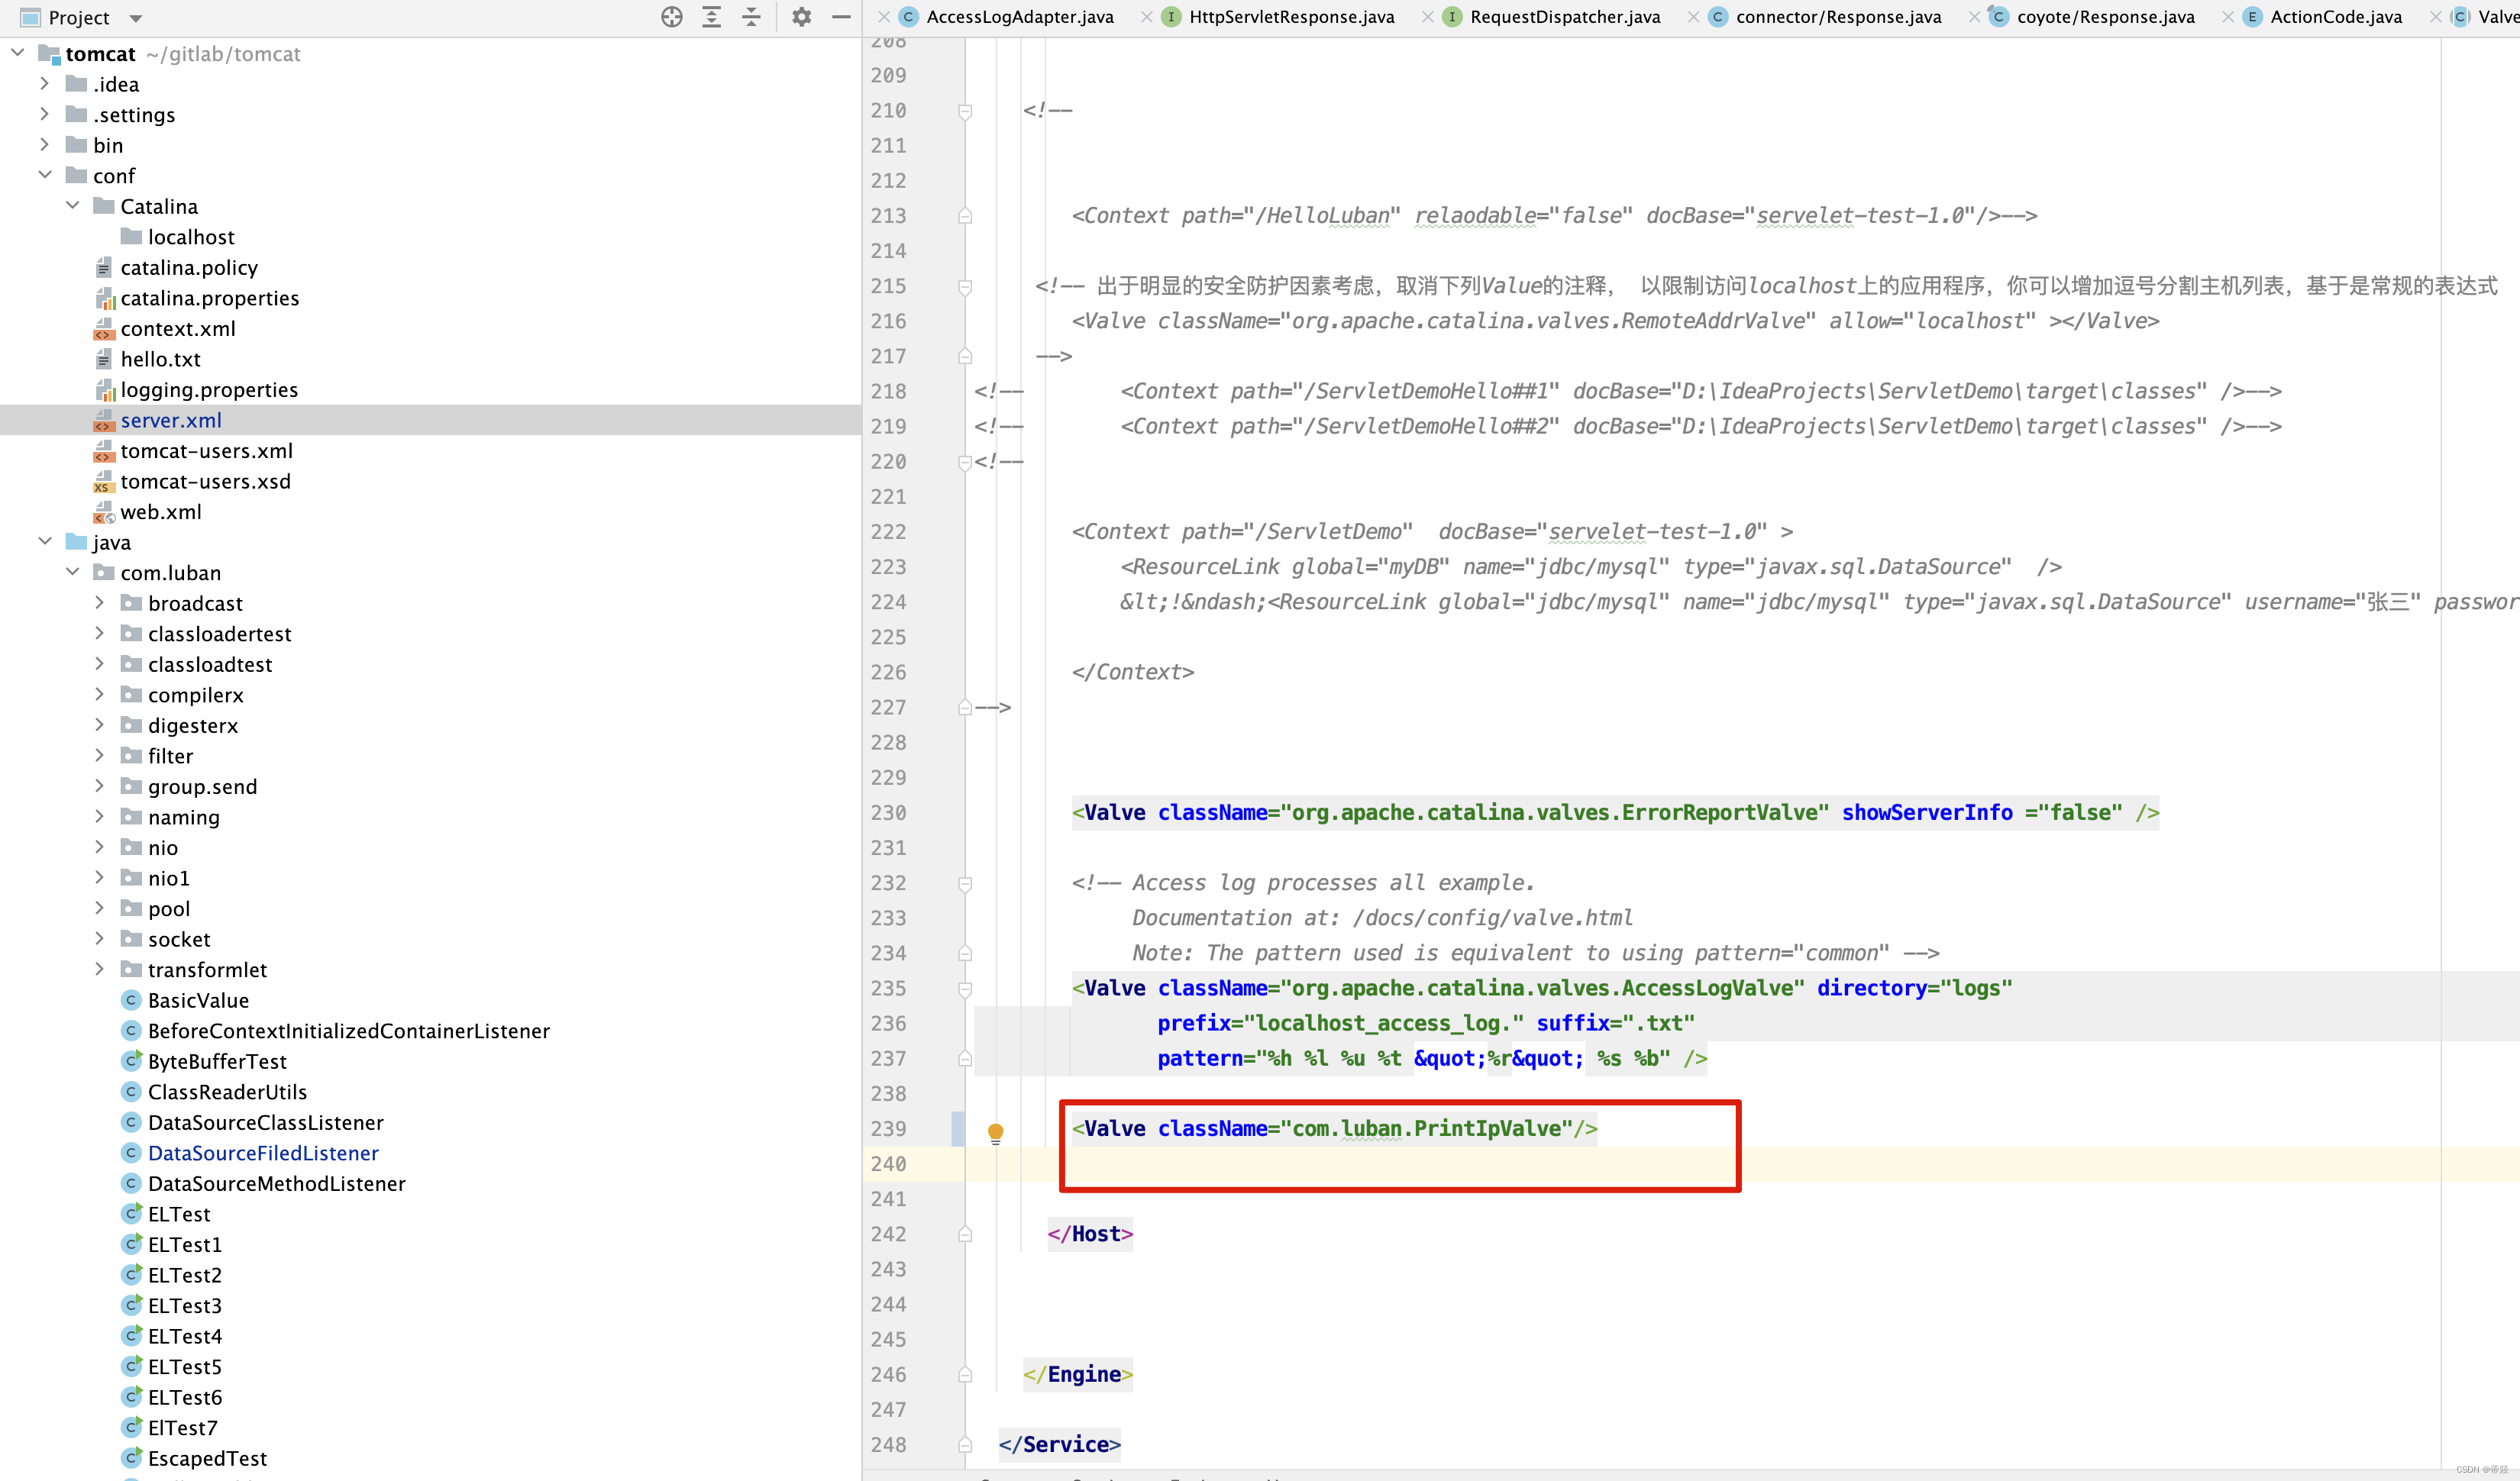Screen dimensions: 2520x1481
Task: Expand the .idea folder
Action: coord(45,84)
